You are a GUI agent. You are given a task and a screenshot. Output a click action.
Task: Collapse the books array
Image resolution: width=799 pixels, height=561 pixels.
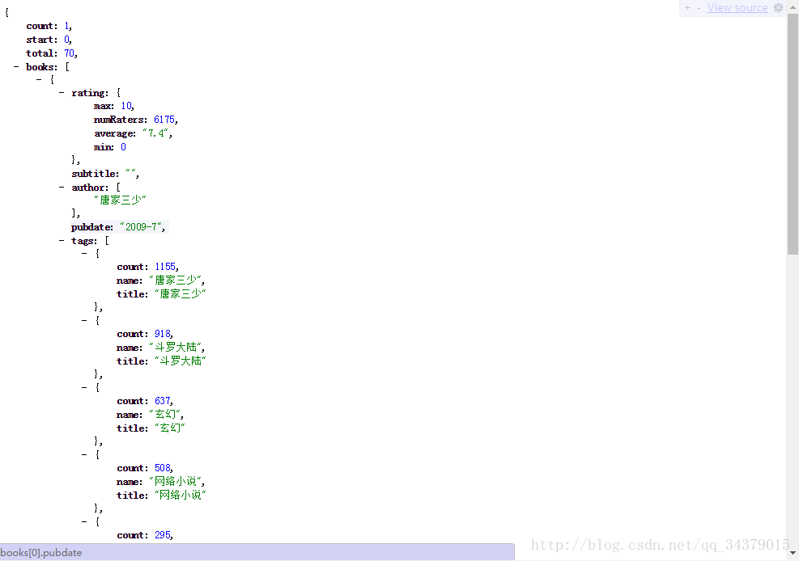(16, 66)
